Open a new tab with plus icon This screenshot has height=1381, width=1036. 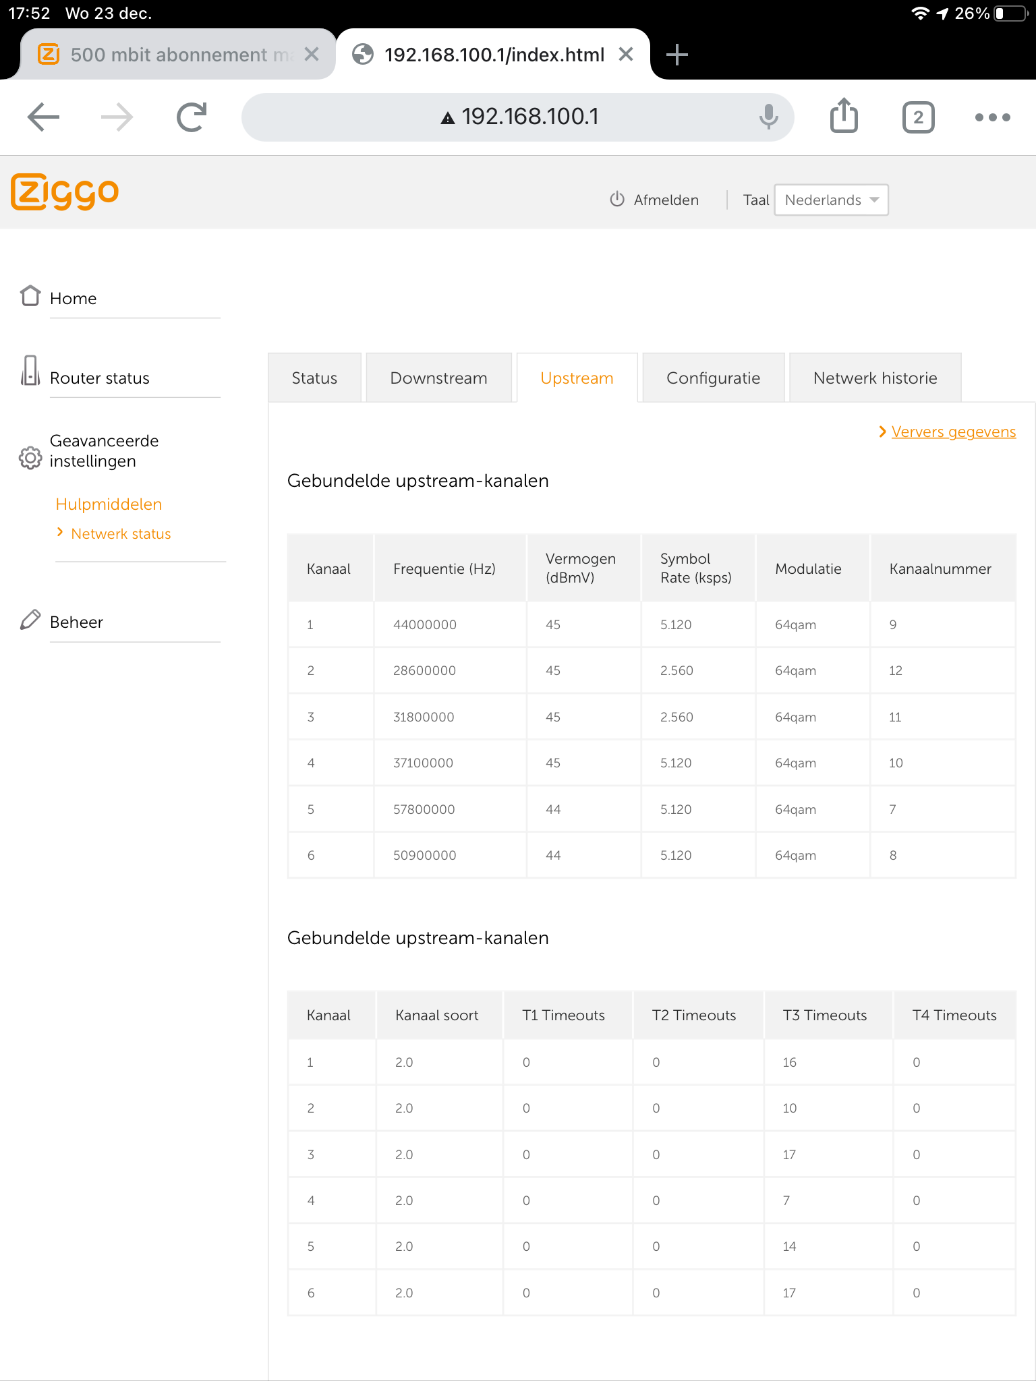677,55
